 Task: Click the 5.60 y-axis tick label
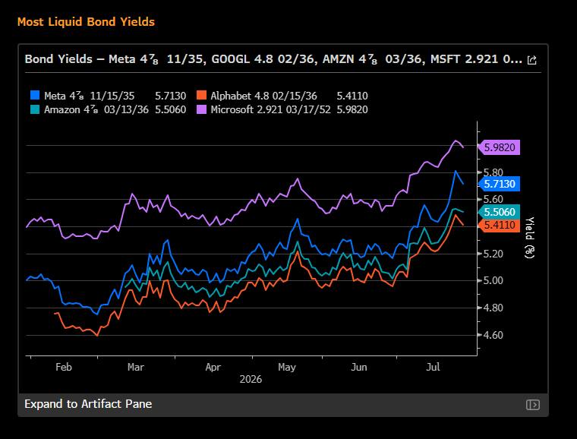pyautogui.click(x=493, y=199)
